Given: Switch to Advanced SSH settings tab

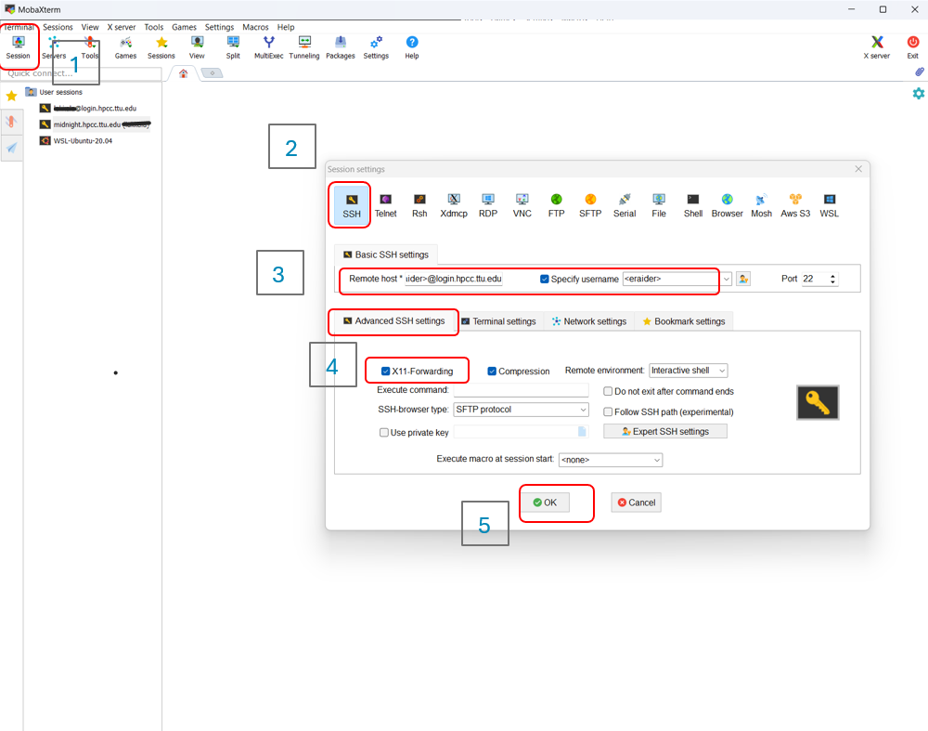Looking at the screenshot, I should tap(394, 321).
